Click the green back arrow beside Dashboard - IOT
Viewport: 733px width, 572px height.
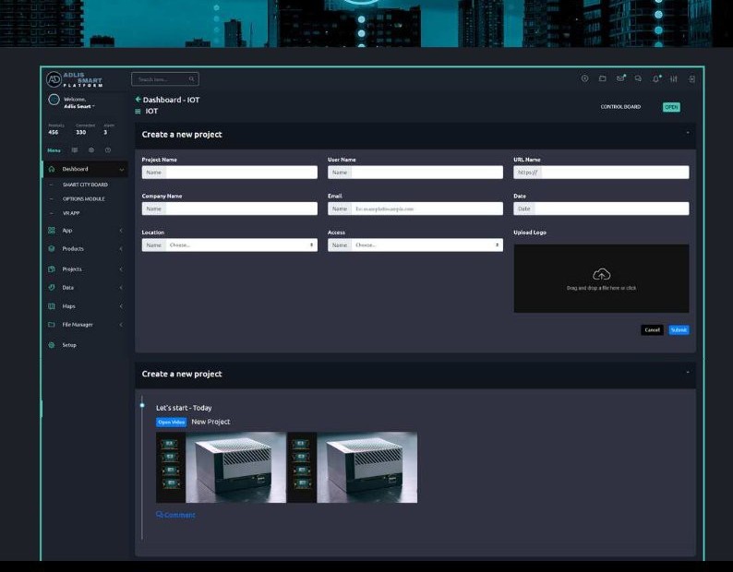click(138, 99)
